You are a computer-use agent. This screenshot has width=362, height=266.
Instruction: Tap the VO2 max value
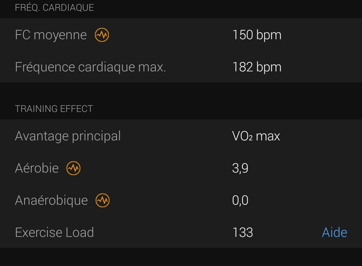pos(256,136)
